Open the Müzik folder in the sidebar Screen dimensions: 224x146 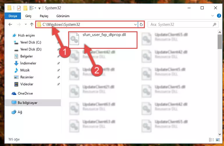tap(22, 70)
